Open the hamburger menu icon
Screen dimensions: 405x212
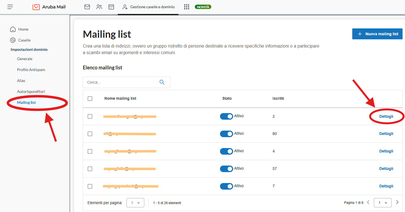click(10, 7)
